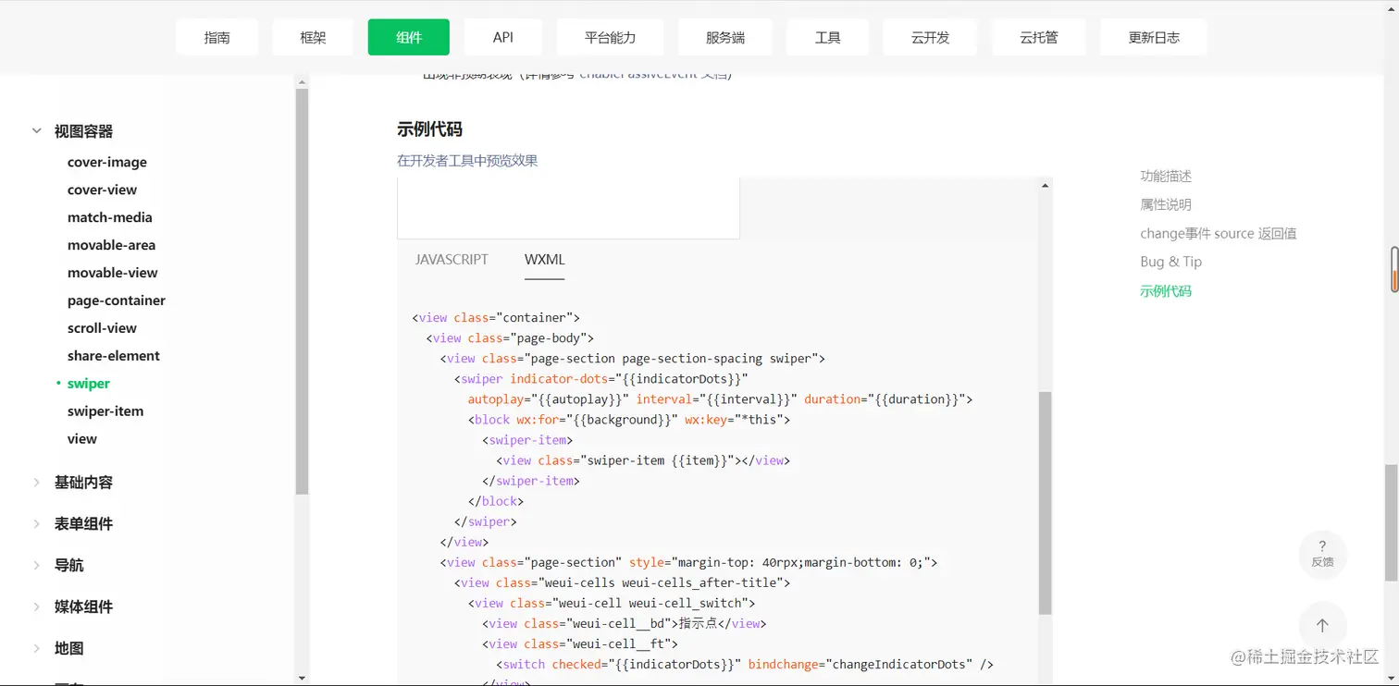Open scroll-view in sidebar
This screenshot has height=686, width=1399.
tap(102, 328)
